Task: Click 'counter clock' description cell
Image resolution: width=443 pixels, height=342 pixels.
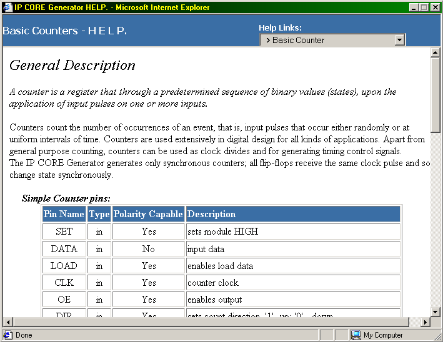Action: [293, 283]
